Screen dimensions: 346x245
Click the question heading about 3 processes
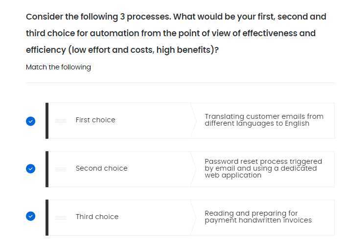click(176, 33)
